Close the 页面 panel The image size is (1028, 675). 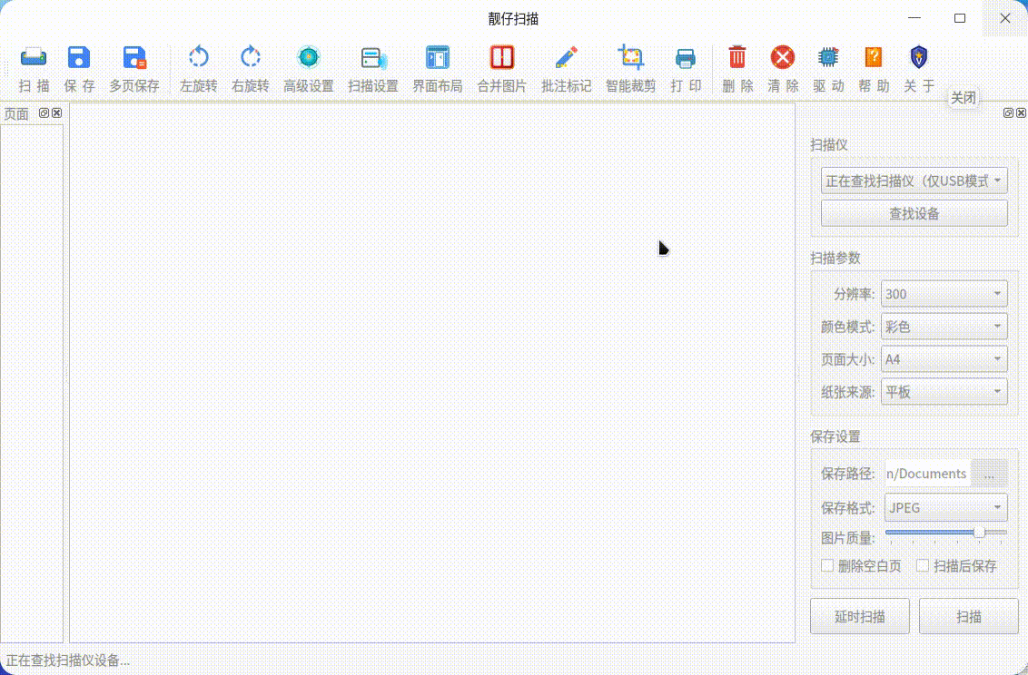pos(57,112)
